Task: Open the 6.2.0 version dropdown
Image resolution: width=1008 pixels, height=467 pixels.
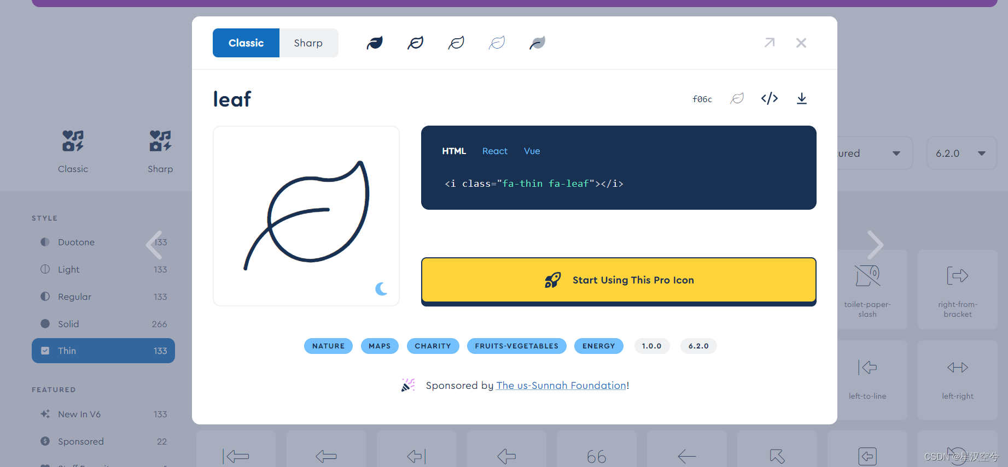Action: pos(962,153)
